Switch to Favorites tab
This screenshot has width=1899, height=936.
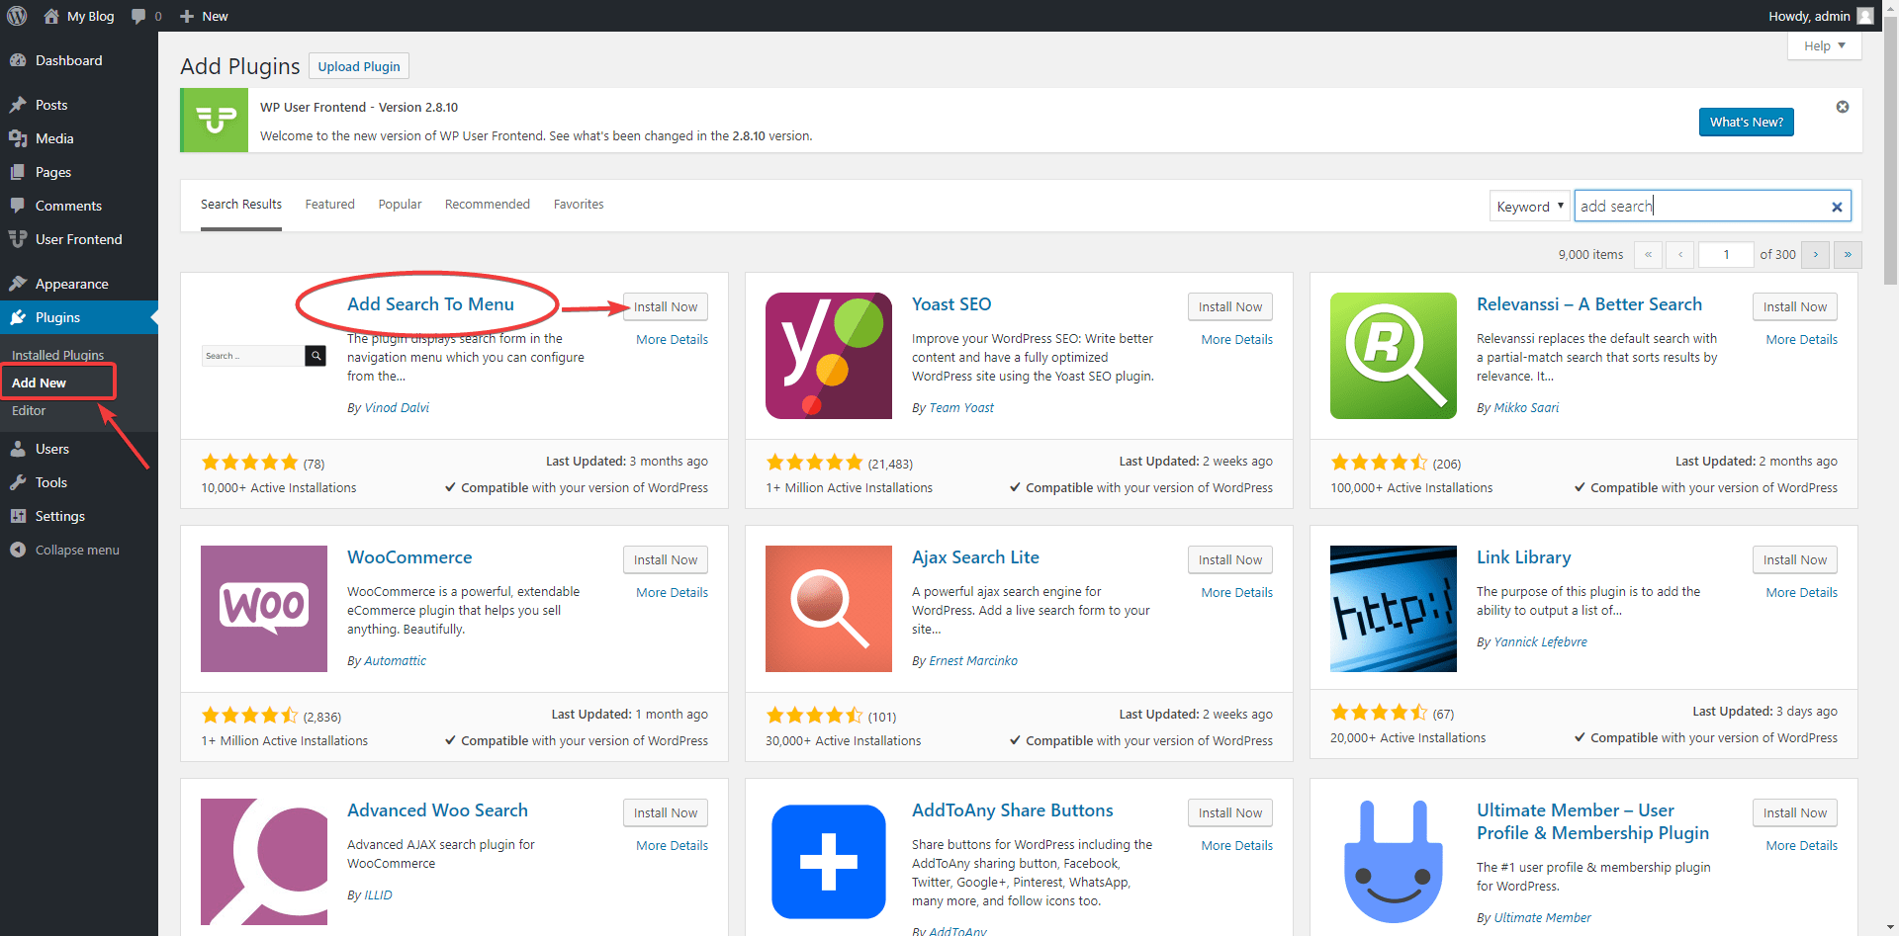pos(579,205)
